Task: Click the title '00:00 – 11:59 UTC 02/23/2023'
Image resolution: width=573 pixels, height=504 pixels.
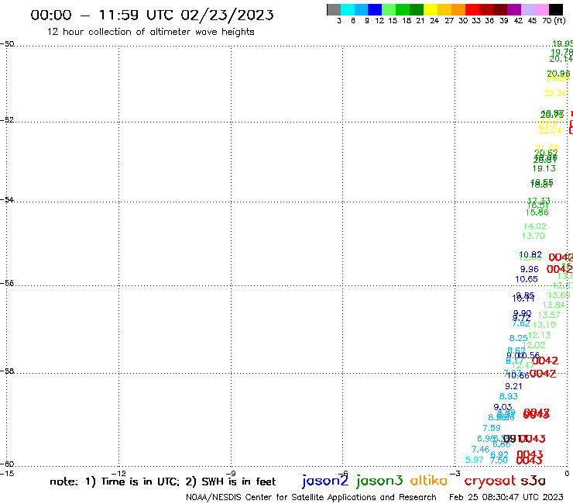Action: click(152, 15)
